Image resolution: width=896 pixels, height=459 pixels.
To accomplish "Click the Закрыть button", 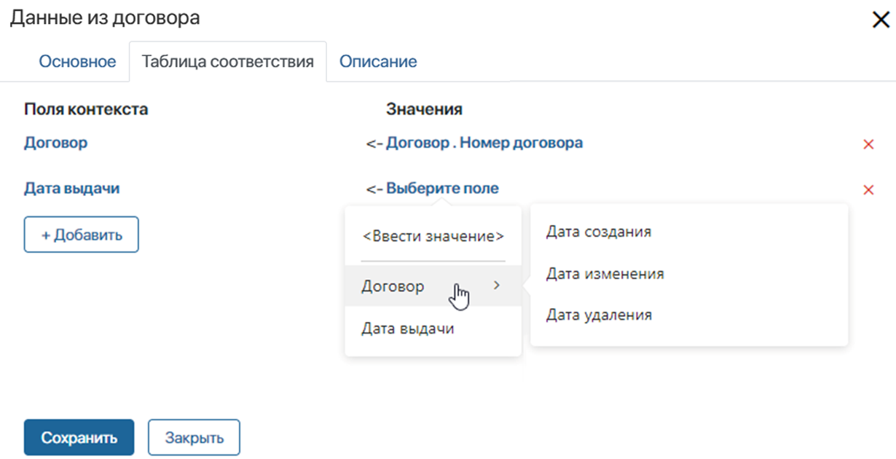I will coord(194,438).
